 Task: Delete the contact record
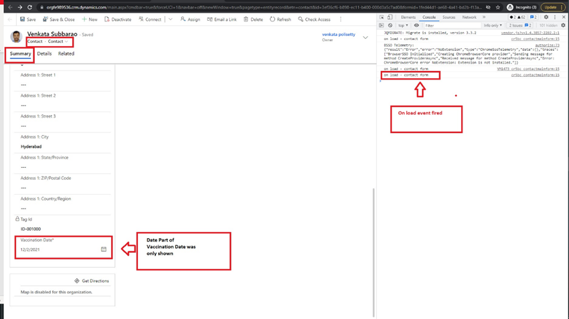coord(253,19)
